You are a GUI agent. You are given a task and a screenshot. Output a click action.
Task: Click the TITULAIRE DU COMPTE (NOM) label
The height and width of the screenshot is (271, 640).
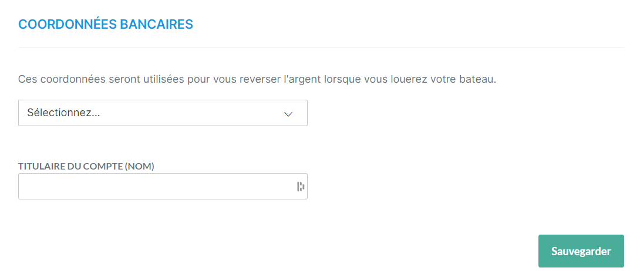(86, 166)
